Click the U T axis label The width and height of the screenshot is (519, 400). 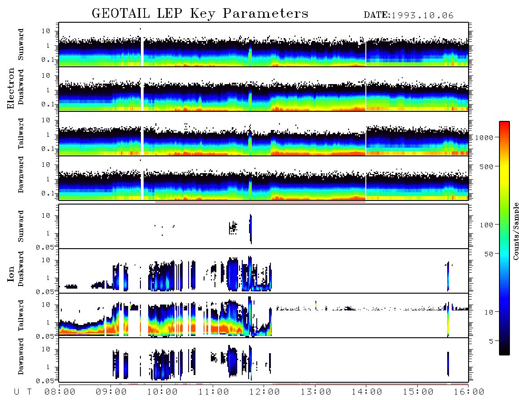pos(23,392)
